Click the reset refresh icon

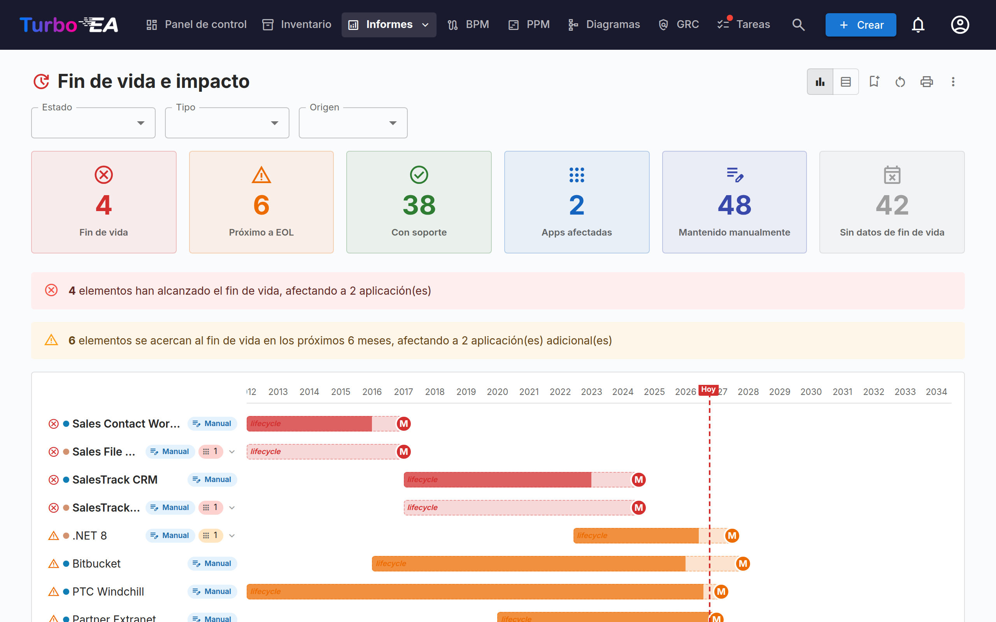pos(900,82)
